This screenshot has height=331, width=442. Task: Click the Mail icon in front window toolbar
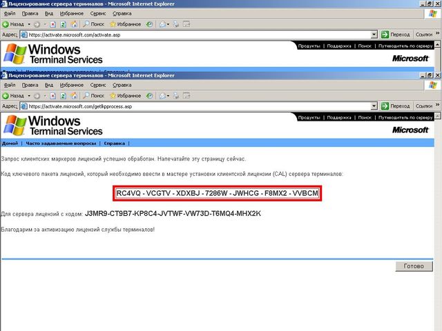163,96
